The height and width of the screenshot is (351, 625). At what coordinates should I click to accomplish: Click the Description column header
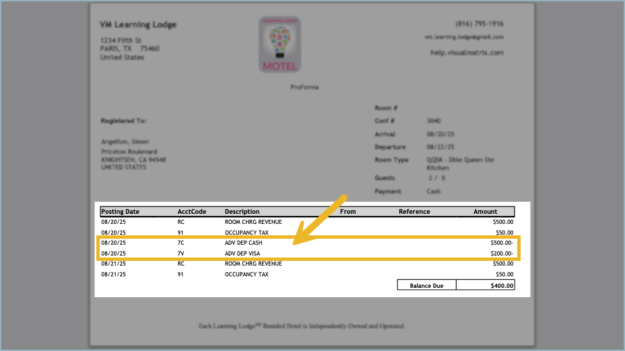[242, 212]
